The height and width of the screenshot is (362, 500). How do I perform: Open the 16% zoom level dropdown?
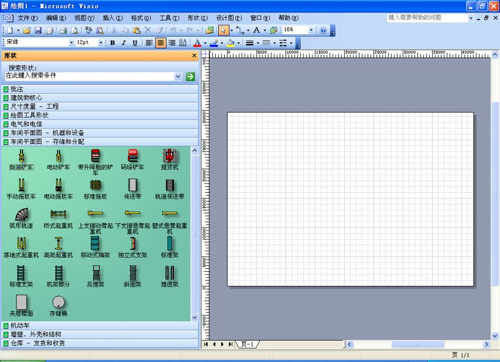311,30
